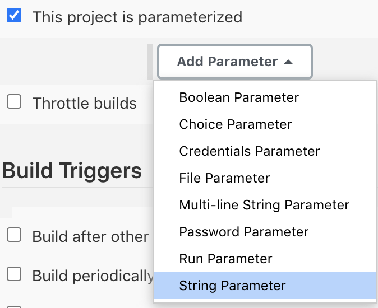Click the Throttle builds label text
The width and height of the screenshot is (378, 308).
point(85,103)
